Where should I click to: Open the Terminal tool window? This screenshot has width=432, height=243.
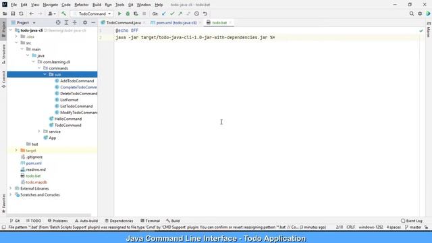(x=150, y=221)
